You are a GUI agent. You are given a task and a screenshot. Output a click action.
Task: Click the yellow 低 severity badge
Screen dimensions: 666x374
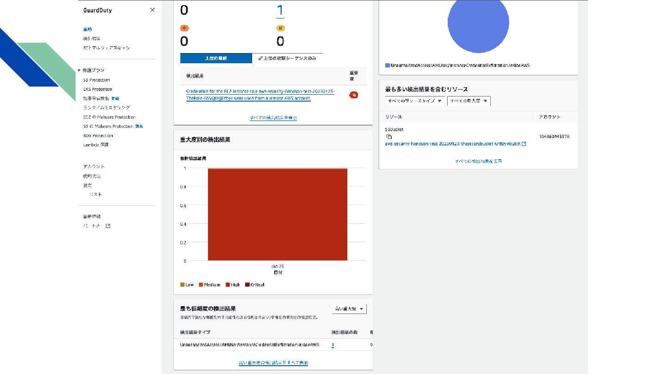[x=280, y=28]
